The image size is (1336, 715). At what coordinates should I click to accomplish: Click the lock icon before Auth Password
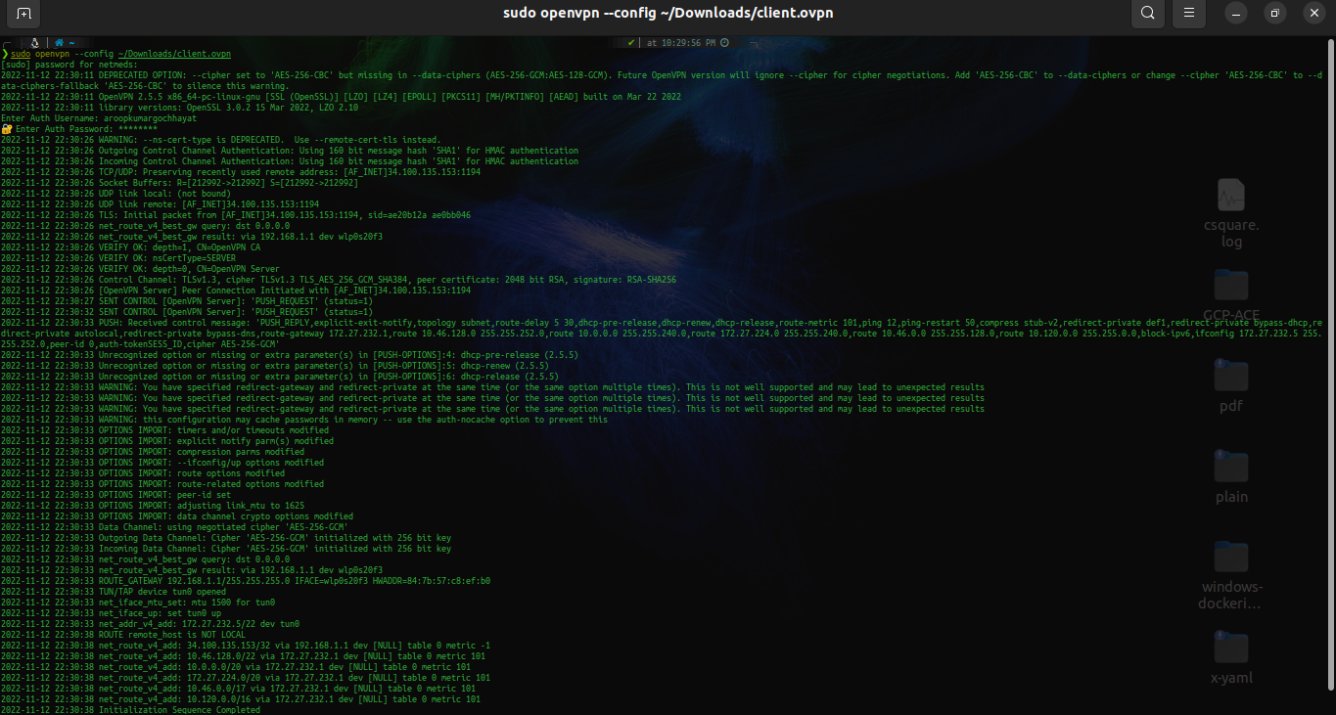click(x=7, y=129)
